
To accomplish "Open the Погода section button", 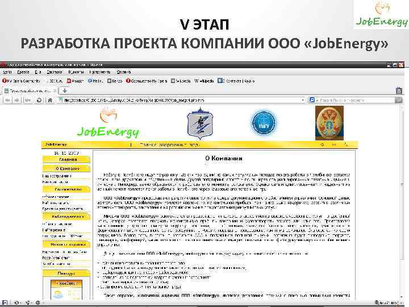I will tap(66, 273).
